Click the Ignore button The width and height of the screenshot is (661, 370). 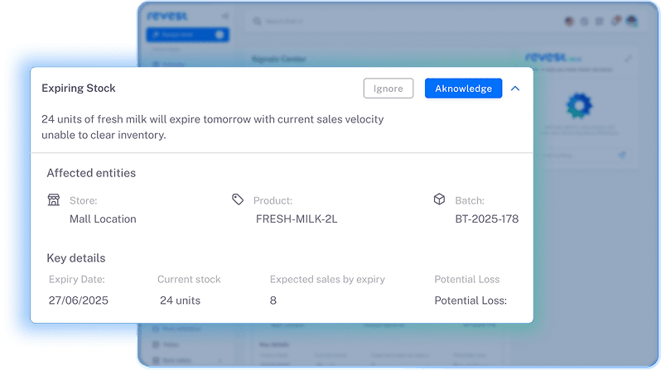[388, 89]
